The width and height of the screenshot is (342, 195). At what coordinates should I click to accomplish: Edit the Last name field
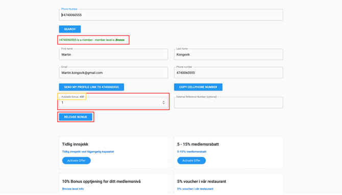click(229, 54)
